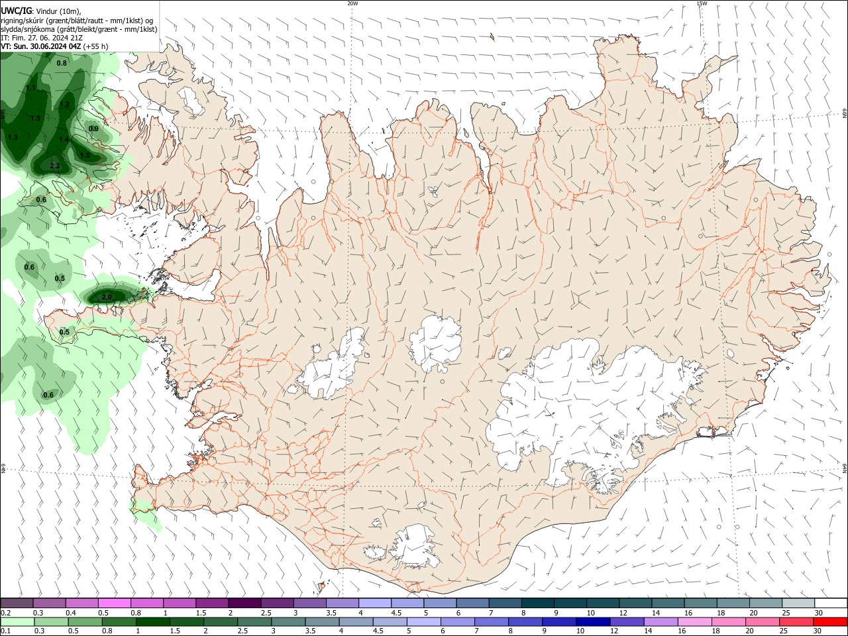Screen dimensions: 848x636
Task: Click the snow legend swatch between 0.2 and 0.3
Action: 17,604
